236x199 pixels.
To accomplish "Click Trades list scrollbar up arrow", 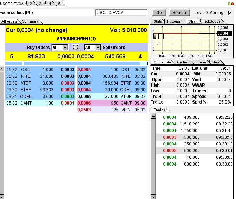I will click(x=153, y=116).
